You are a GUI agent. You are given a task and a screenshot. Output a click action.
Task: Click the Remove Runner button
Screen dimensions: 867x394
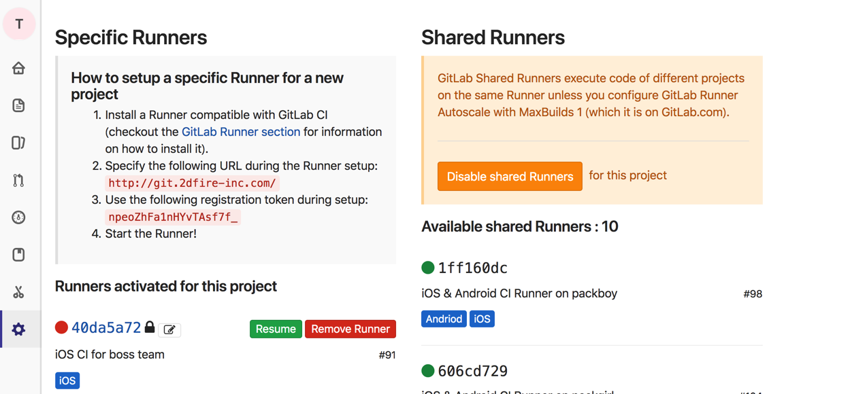(350, 329)
